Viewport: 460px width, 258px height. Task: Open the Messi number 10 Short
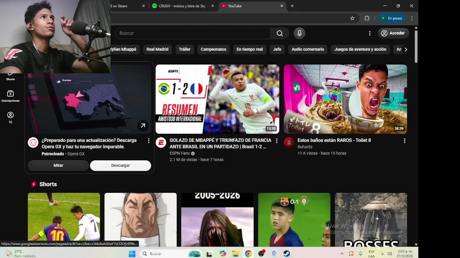tap(64, 220)
